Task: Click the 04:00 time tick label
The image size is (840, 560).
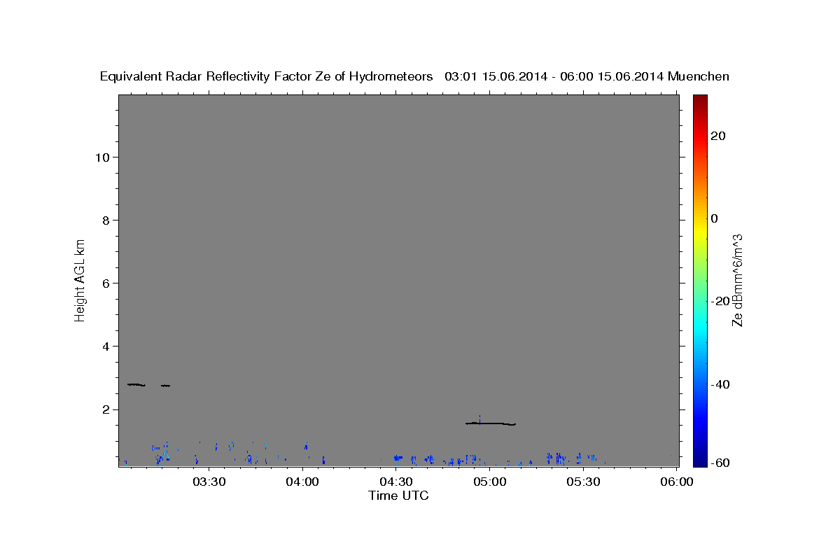Action: pos(302,482)
